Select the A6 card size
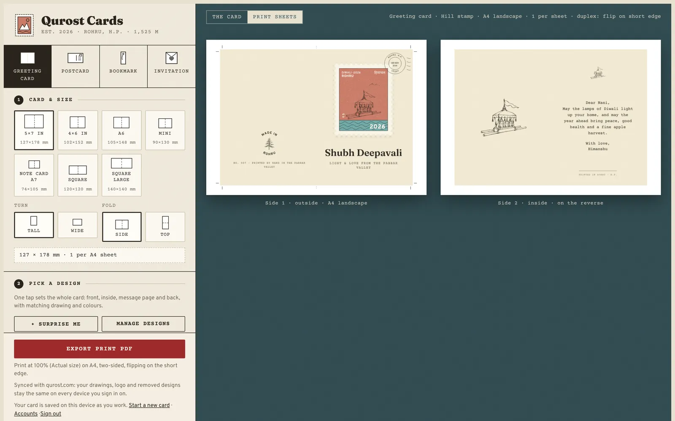 pos(121,130)
